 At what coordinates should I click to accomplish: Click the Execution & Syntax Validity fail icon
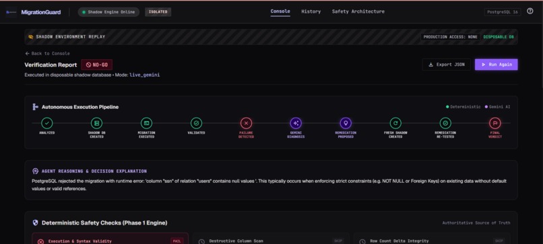tap(40, 241)
